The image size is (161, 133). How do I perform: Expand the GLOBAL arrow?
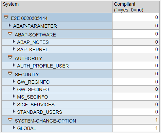point(14,128)
